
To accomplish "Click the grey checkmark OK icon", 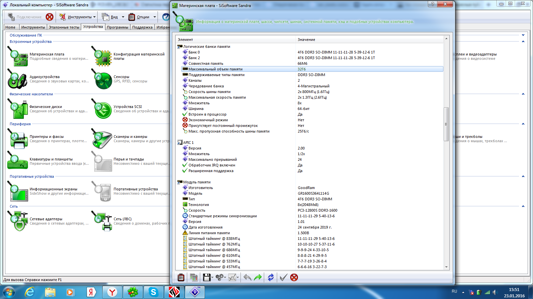I will [x=283, y=277].
